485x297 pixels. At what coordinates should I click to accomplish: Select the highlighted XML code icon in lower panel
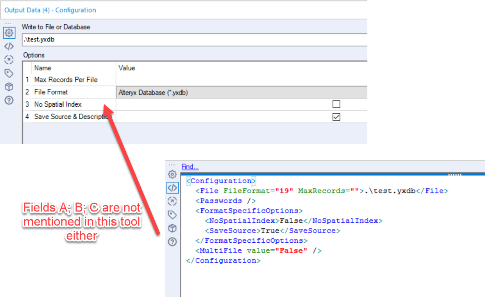coord(172,188)
